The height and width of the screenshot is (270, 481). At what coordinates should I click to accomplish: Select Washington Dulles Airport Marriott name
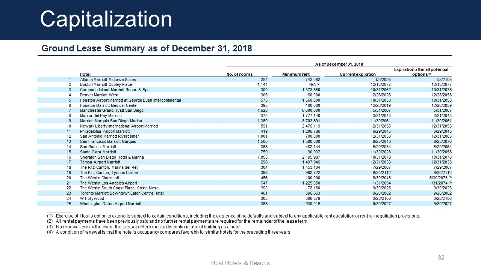pyautogui.click(x=111, y=204)
